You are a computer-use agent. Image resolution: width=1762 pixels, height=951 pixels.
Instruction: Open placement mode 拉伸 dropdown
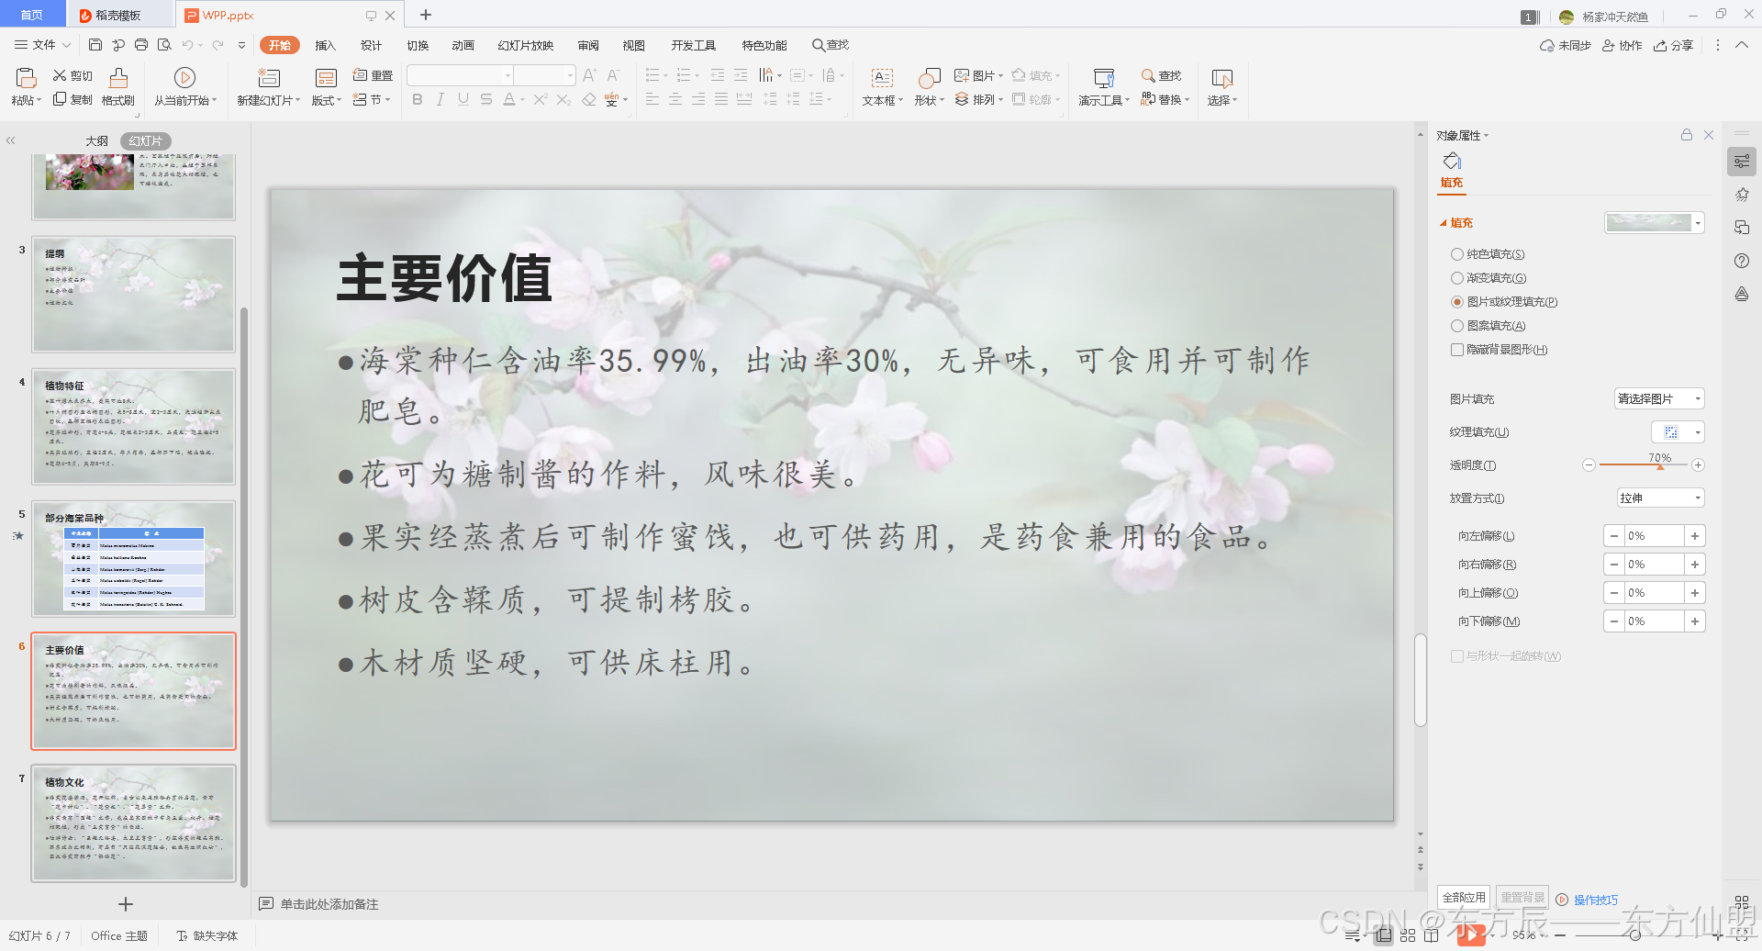1661,498
